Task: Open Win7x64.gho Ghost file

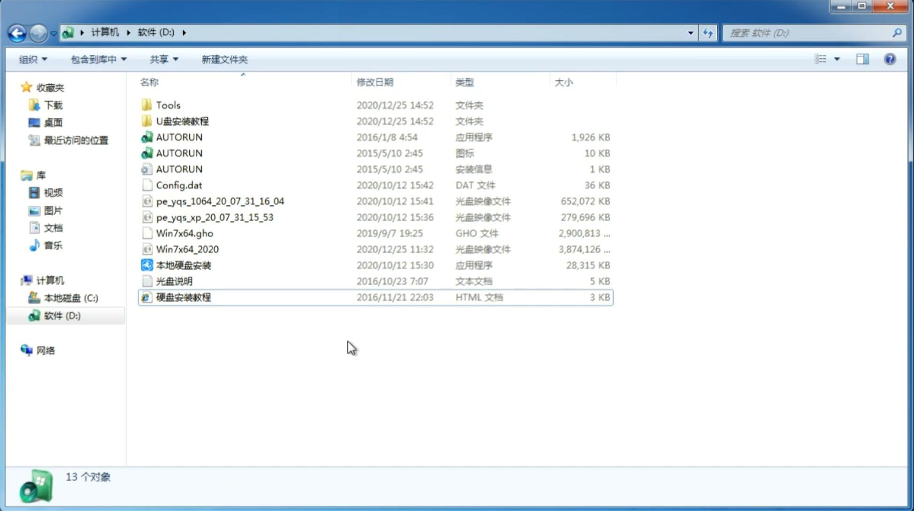Action: 184,233
